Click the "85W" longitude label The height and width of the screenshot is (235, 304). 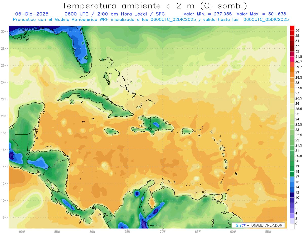[57, 232]
